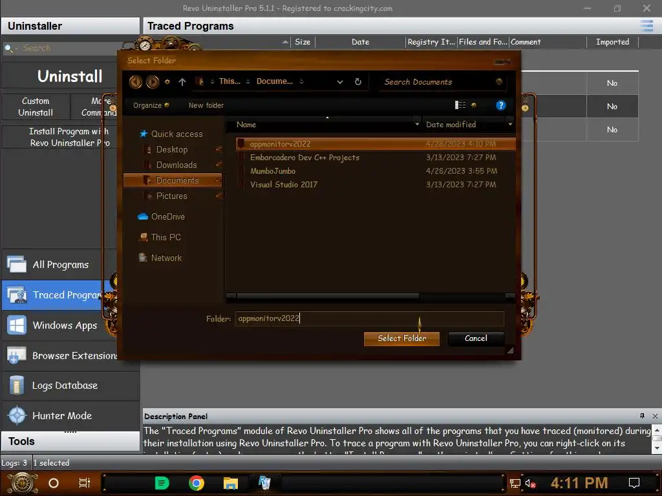Open view options dropdown next to layout icon
The height and width of the screenshot is (496, 662).
pos(474,105)
